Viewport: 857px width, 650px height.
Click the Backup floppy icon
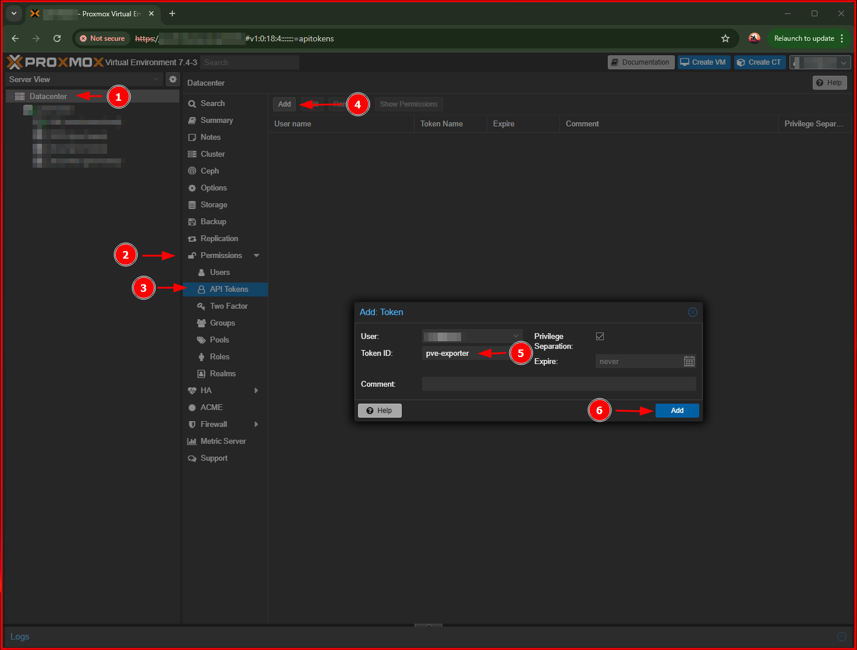(x=192, y=222)
